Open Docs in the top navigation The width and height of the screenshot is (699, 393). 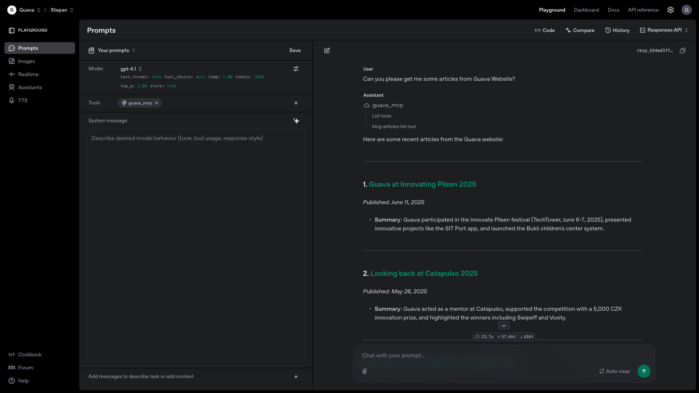(x=613, y=10)
